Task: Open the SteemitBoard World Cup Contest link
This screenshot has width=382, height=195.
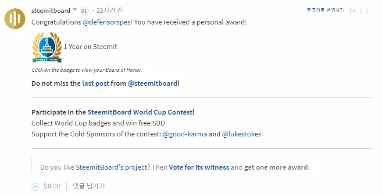Action: tap(140, 112)
